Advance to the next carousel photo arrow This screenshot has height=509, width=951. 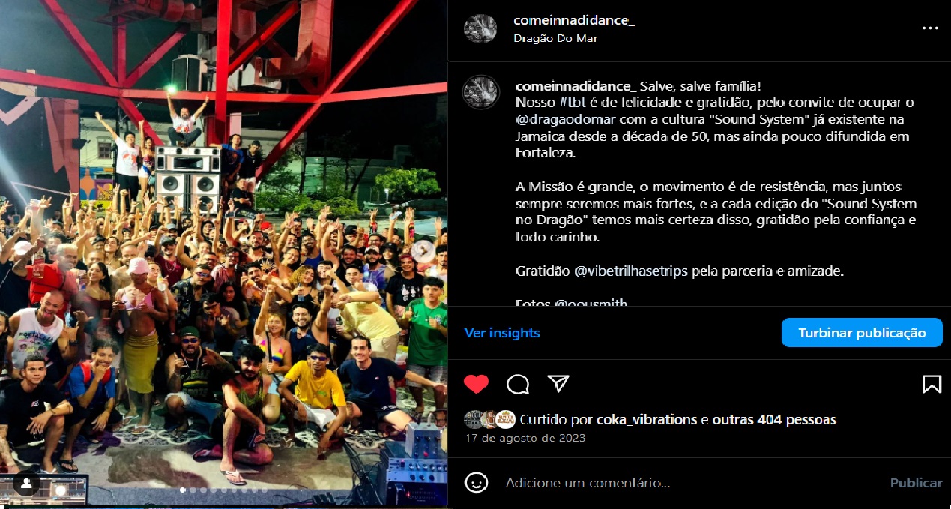tap(423, 250)
